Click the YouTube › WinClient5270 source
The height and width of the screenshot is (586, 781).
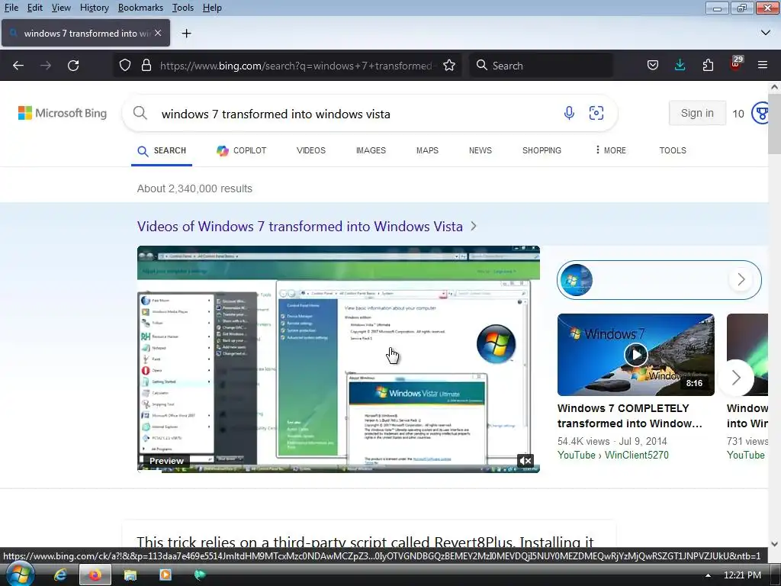coord(613,455)
